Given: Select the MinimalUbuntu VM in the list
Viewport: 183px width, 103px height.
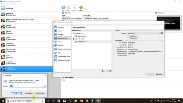Looking at the screenshot, I should click(x=26, y=51).
